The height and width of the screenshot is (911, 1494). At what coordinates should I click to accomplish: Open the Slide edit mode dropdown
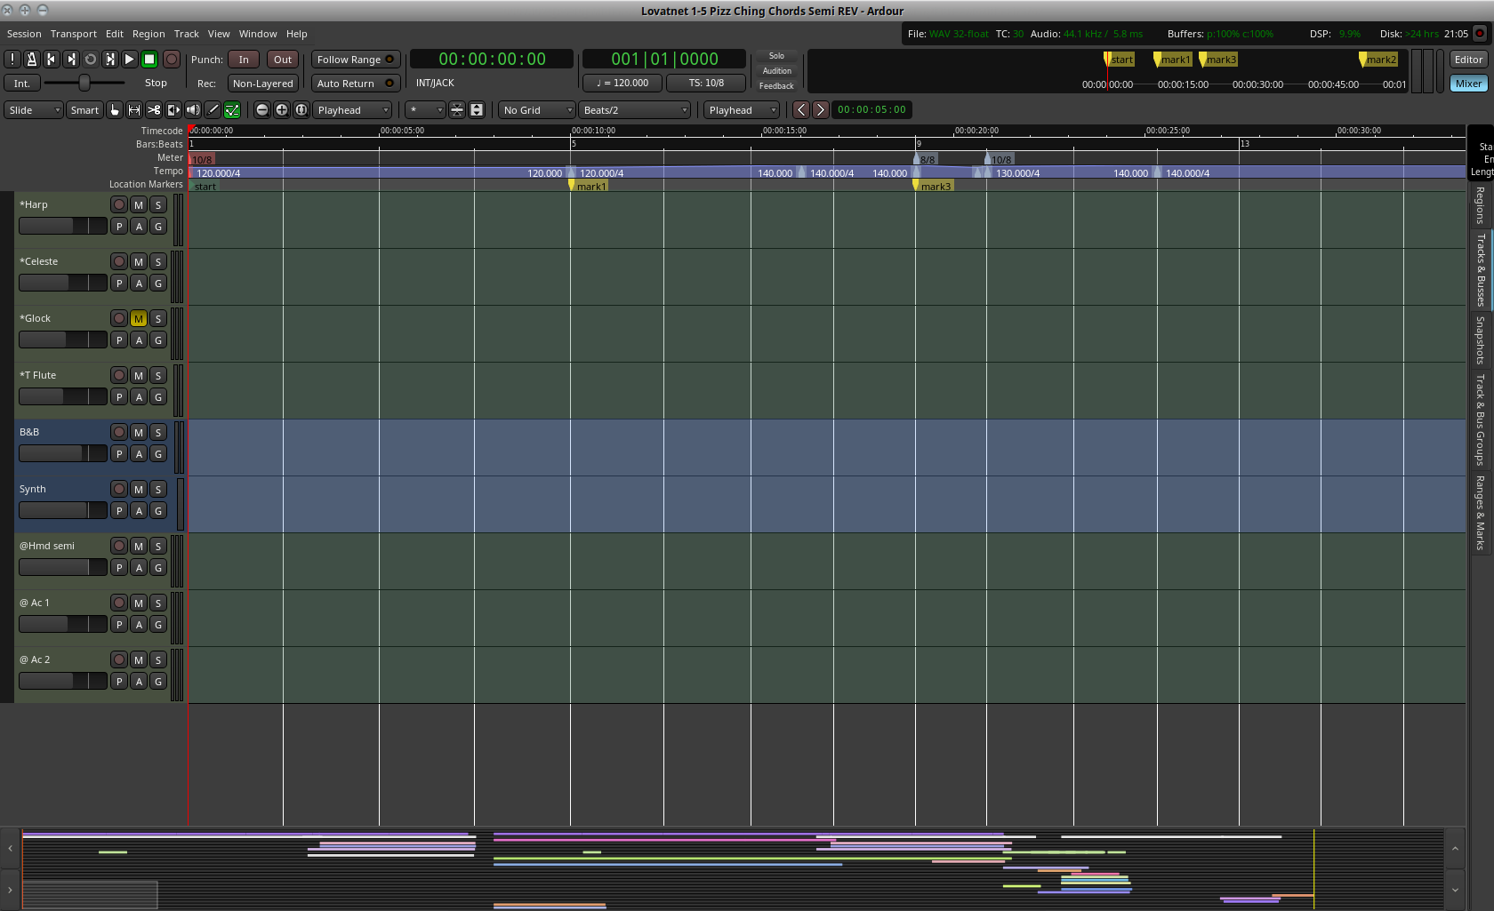(x=34, y=110)
